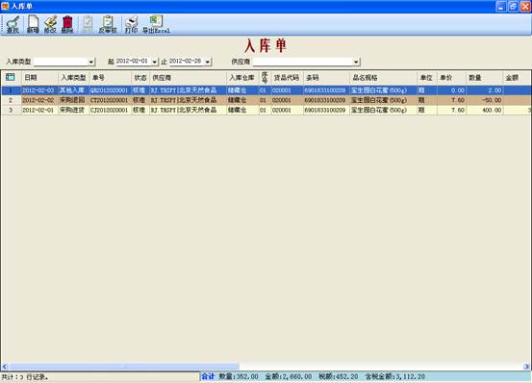Expand the 入库类型 dropdown

pyautogui.click(x=91, y=63)
